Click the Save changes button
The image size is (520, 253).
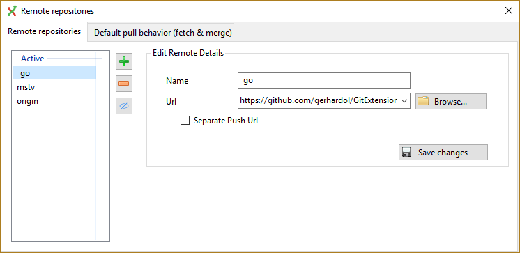point(443,152)
